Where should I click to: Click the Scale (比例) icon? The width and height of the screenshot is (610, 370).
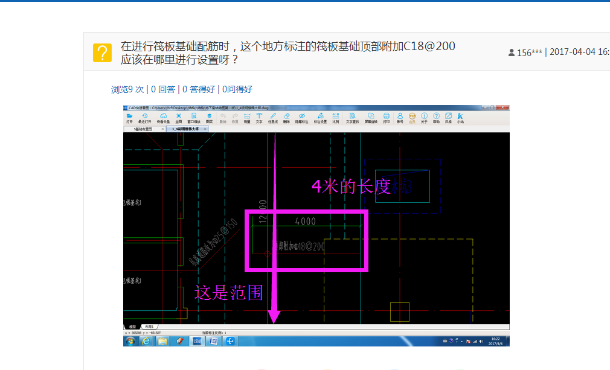[x=336, y=118]
